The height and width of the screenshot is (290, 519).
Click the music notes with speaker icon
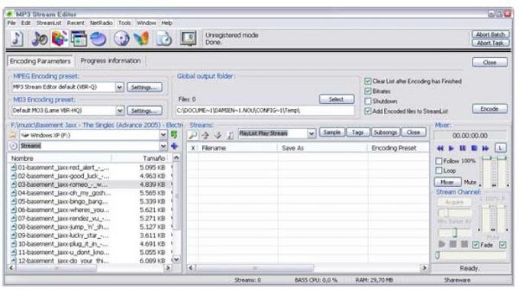(x=40, y=38)
